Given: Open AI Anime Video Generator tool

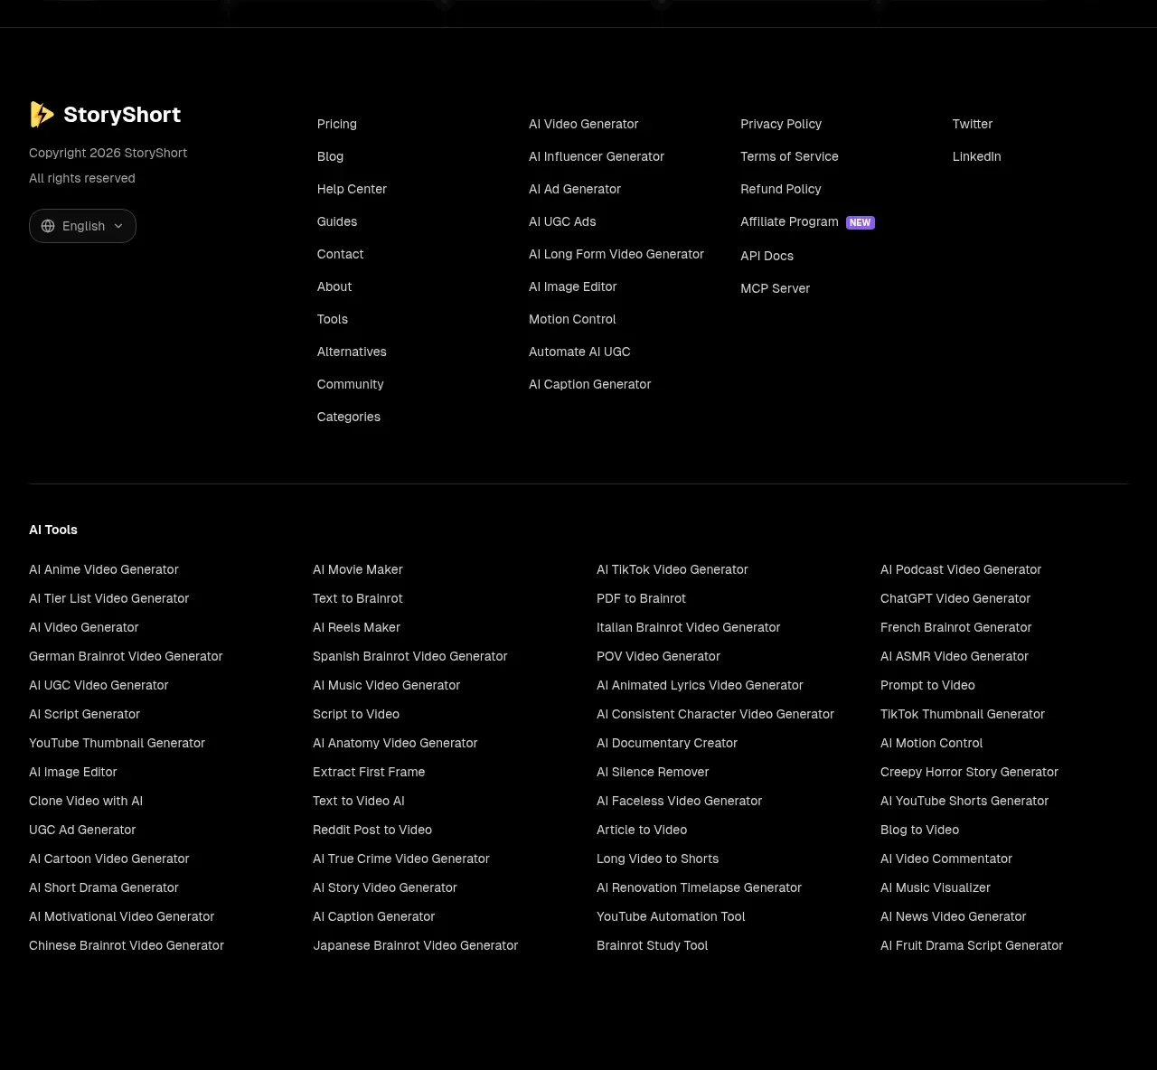Looking at the screenshot, I should pyautogui.click(x=104, y=569).
